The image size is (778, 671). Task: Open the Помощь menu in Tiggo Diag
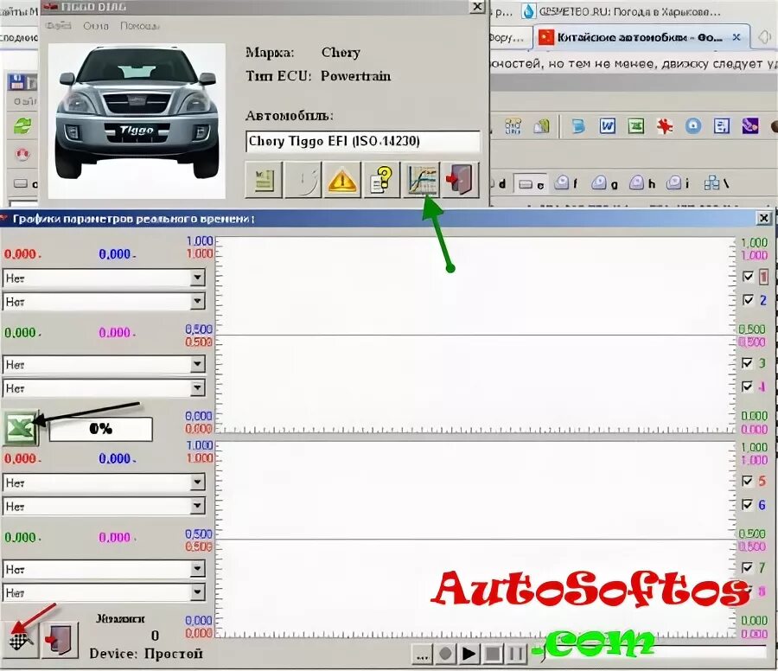point(139,25)
